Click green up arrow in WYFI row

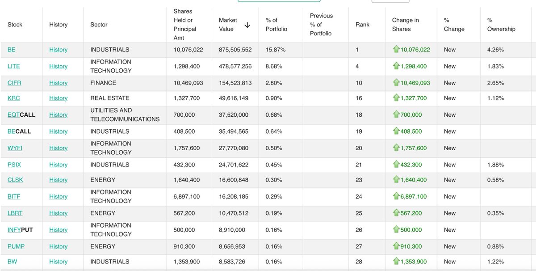pyautogui.click(x=396, y=148)
